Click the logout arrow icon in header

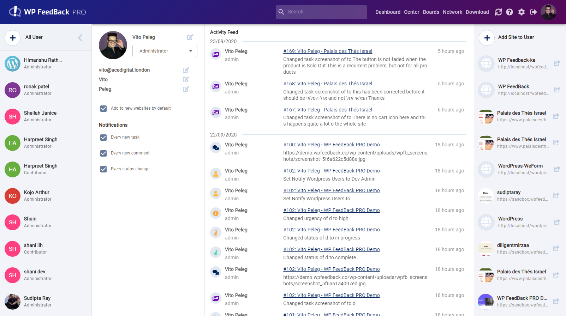pos(534,12)
